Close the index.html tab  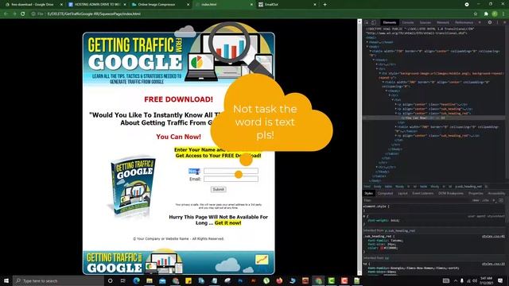coord(251,5)
